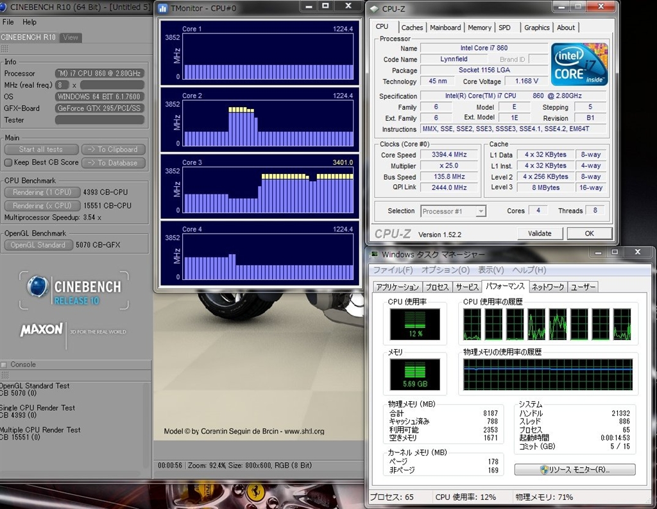This screenshot has height=509, width=657.
Task: Select the View tab in CINEBENCH
Action: [x=71, y=37]
